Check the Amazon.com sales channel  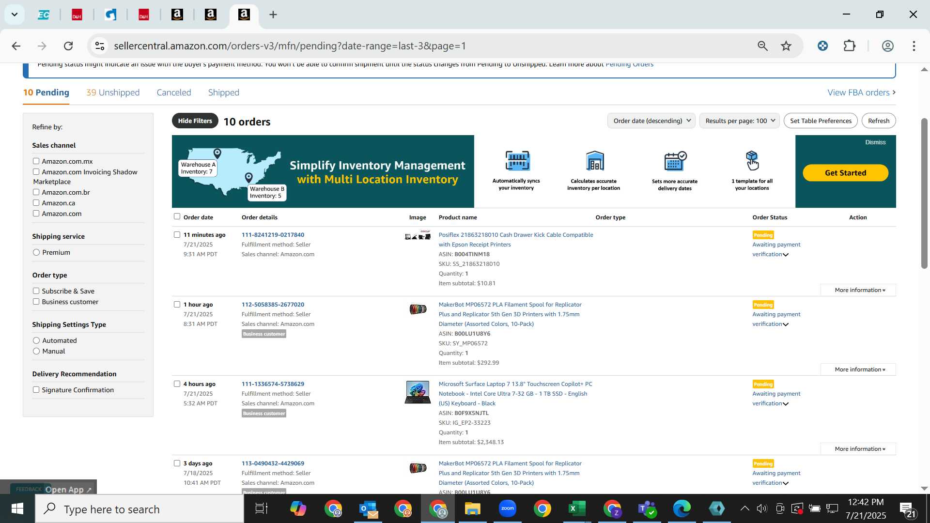[36, 214]
